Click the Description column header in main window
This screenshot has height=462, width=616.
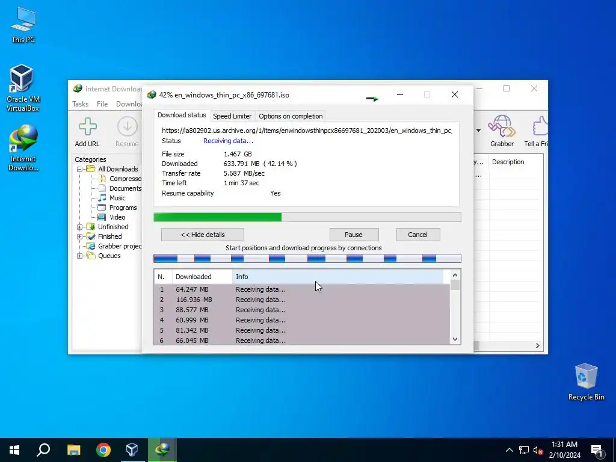tap(516, 162)
